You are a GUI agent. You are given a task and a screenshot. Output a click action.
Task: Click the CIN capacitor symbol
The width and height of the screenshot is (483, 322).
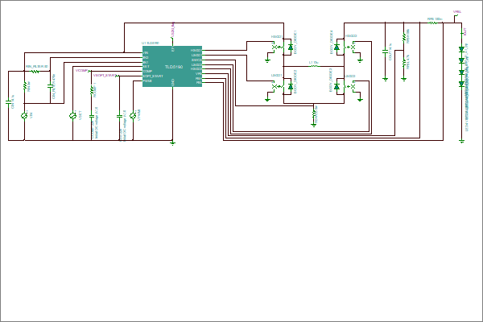click(x=8, y=101)
